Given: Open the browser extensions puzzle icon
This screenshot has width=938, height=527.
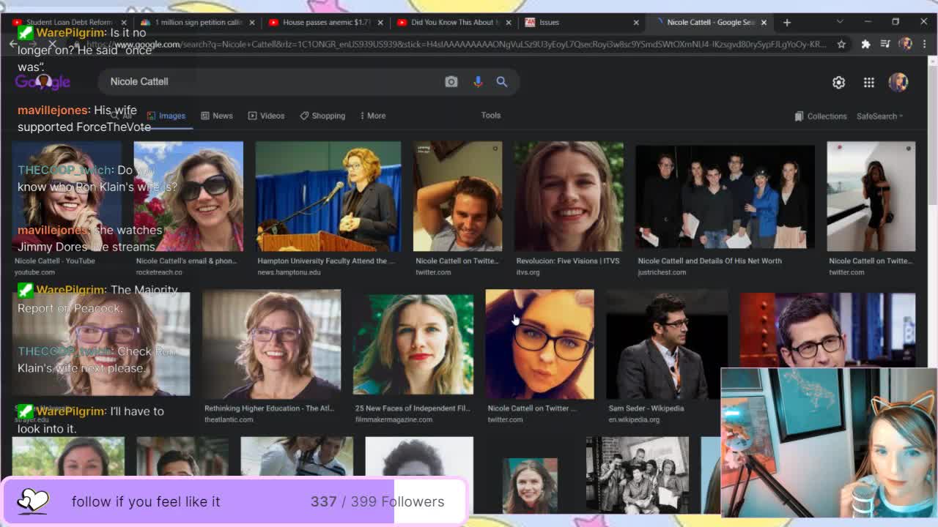Looking at the screenshot, I should tap(865, 45).
